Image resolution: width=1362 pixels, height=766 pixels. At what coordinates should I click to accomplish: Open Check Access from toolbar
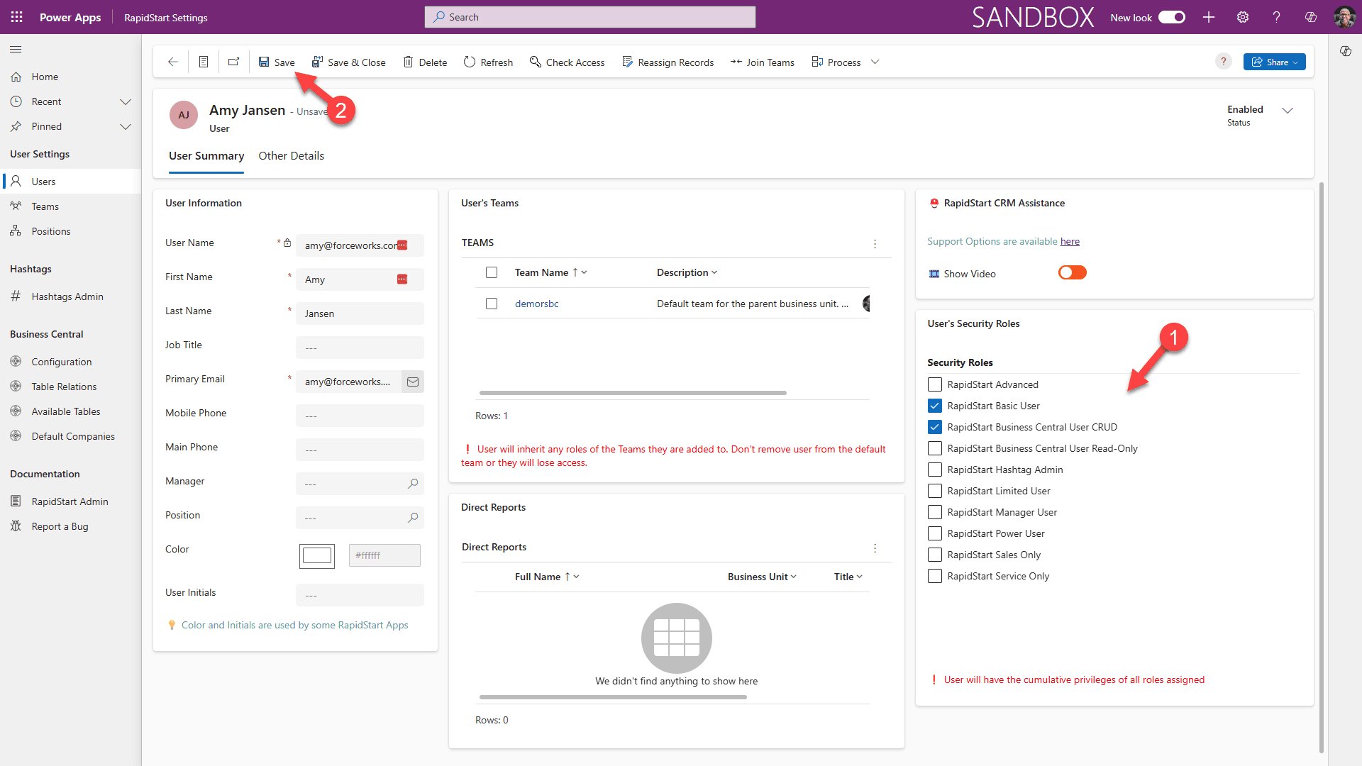567,62
